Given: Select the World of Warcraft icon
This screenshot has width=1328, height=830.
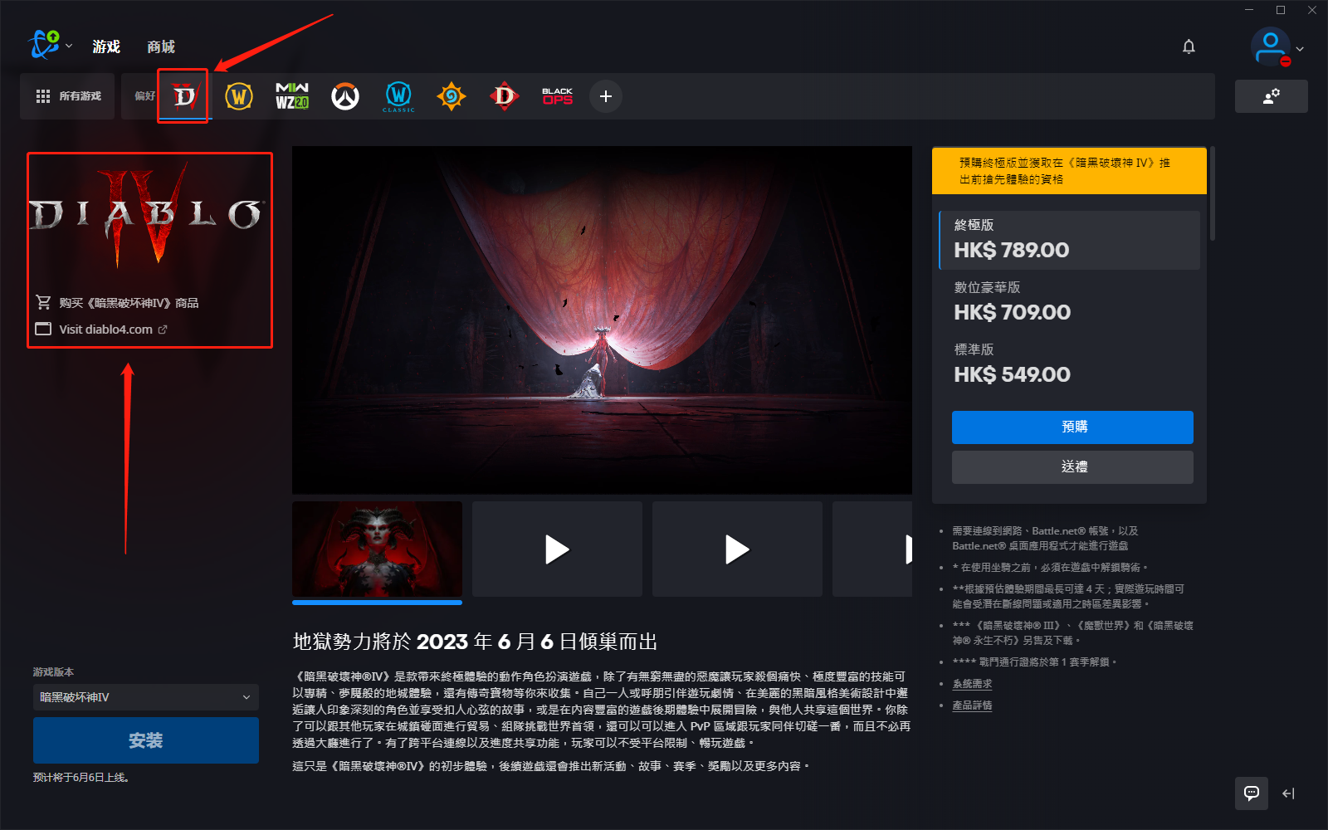Looking at the screenshot, I should tap(239, 96).
